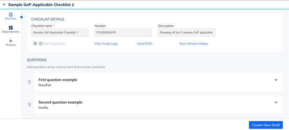Expand the Second question example chevron
This screenshot has height=130, width=289.
click(276, 103)
